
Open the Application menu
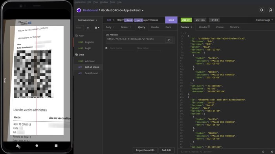pyautogui.click(x=80, y=2)
